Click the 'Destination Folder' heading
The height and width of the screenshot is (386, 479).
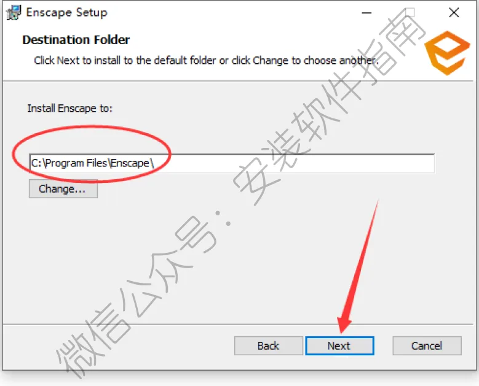click(x=76, y=40)
